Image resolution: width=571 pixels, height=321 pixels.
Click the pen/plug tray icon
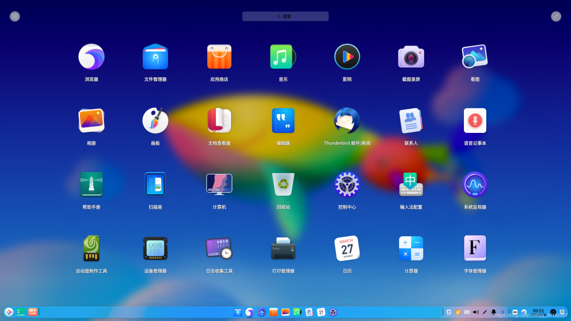(x=484, y=312)
